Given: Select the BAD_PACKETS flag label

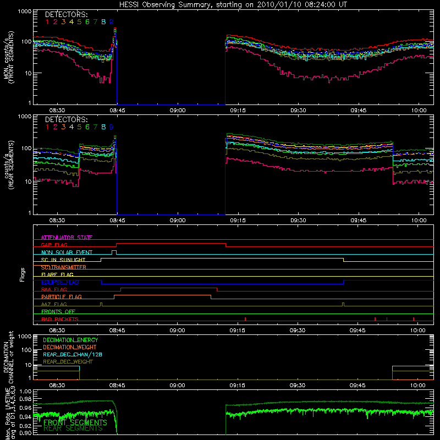Looking at the screenshot, I should point(60,319).
